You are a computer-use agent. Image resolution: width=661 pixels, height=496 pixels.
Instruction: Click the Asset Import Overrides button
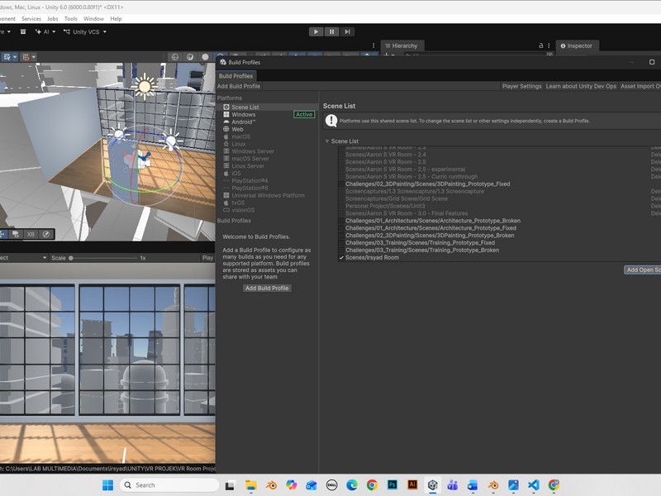(x=640, y=86)
